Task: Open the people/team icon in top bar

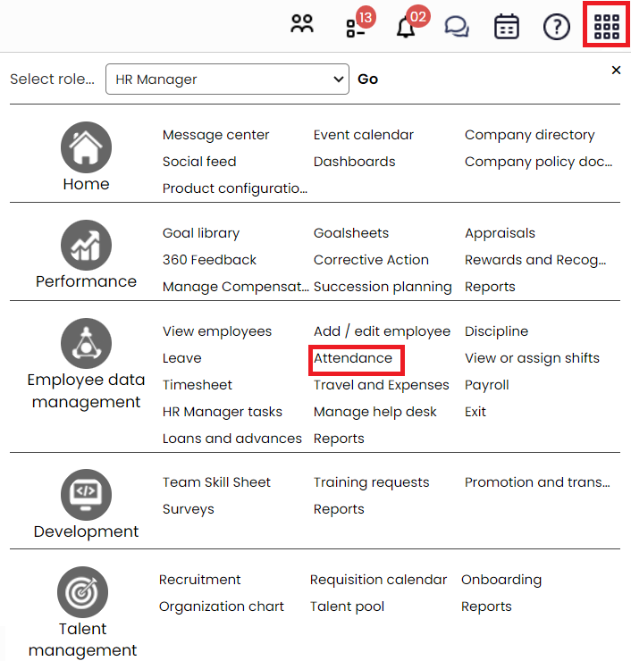Action: point(303,26)
